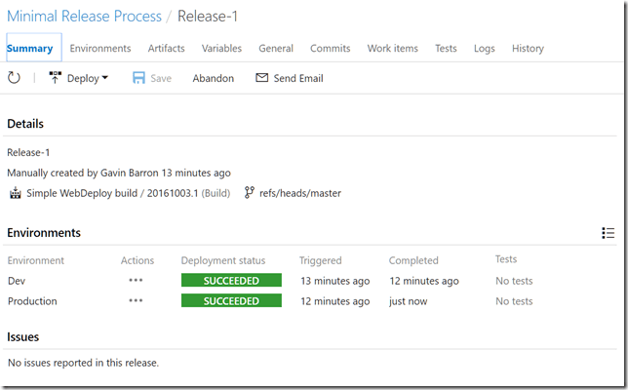Open actions ellipsis for Production environment
This screenshot has width=628, height=390.
point(136,301)
